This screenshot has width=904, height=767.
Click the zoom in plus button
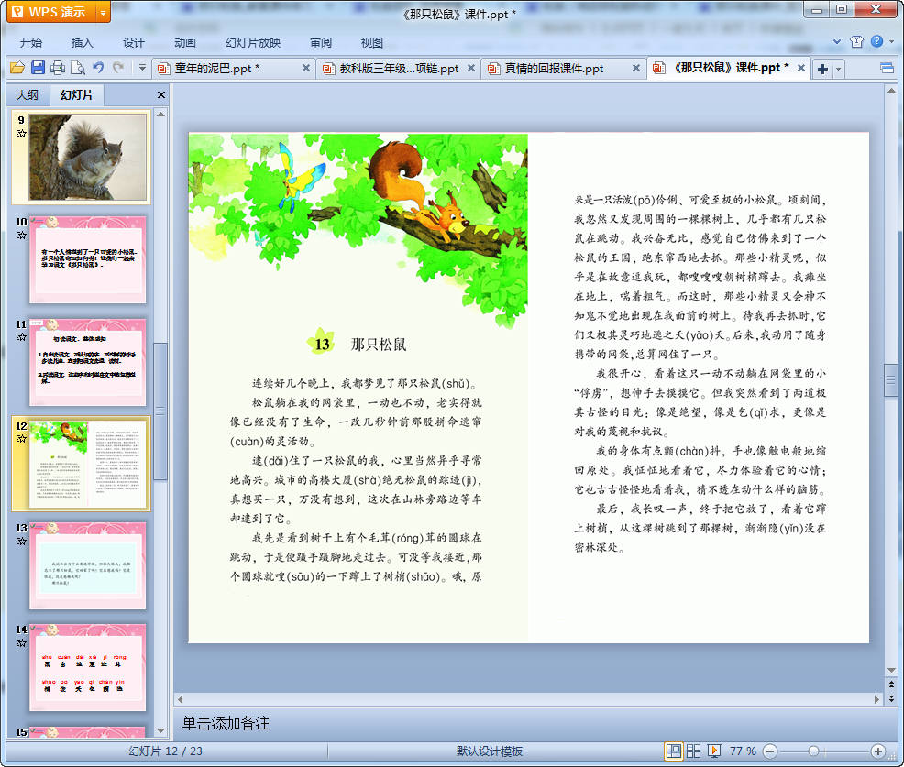(x=878, y=751)
